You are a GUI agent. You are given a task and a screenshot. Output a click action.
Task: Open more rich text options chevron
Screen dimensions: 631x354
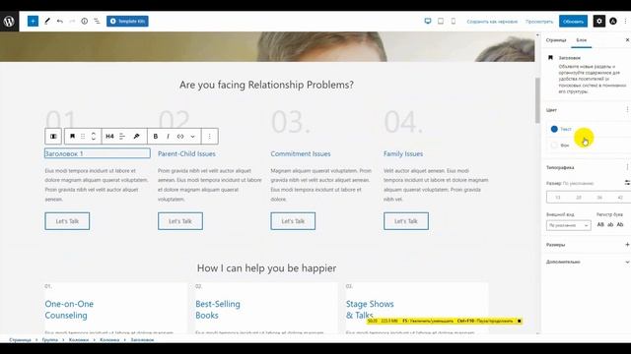[193, 136]
